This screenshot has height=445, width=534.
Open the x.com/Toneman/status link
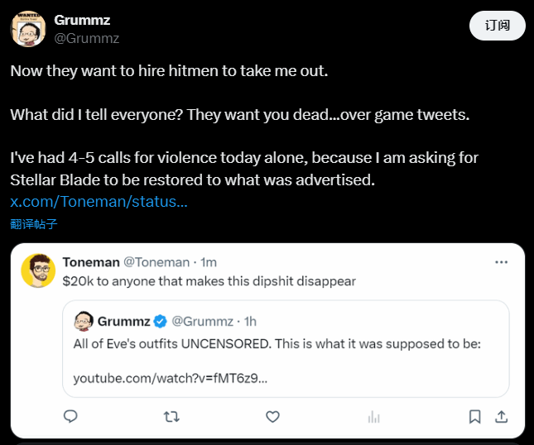click(99, 201)
